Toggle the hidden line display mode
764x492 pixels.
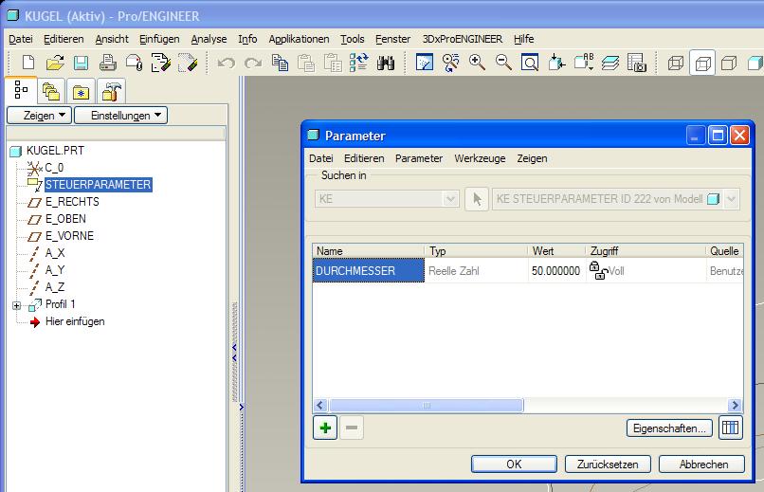tap(702, 63)
